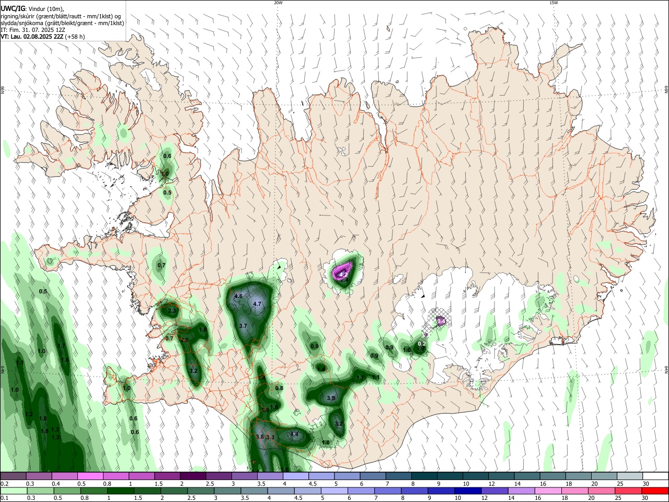Click the '2.3' precipitation value
The image size is (669, 502).
point(171,311)
